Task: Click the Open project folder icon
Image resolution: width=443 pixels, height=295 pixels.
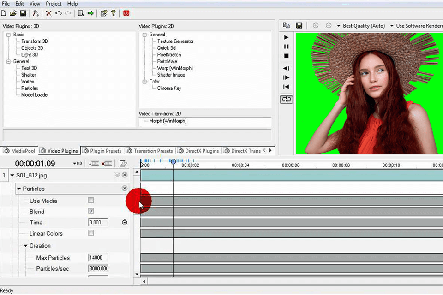Action: [x=13, y=13]
